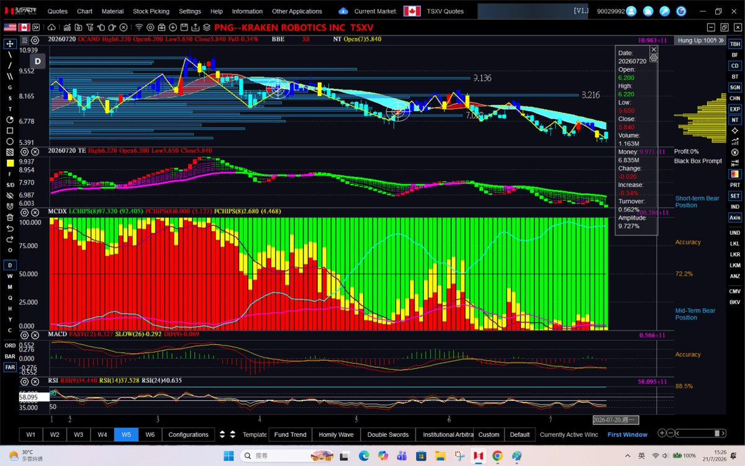Open the gear settings icon of the main chart
The width and height of the screenshot is (745, 466).
coord(35,40)
